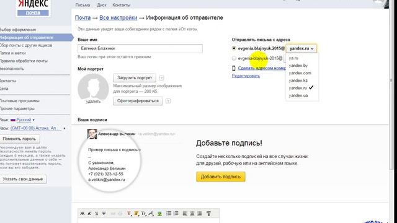Toggle bold (Ж) formatting in signature editor

(x=82, y=213)
